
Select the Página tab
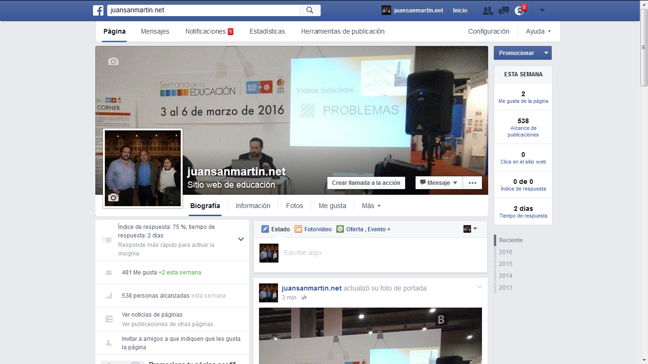pos(115,31)
